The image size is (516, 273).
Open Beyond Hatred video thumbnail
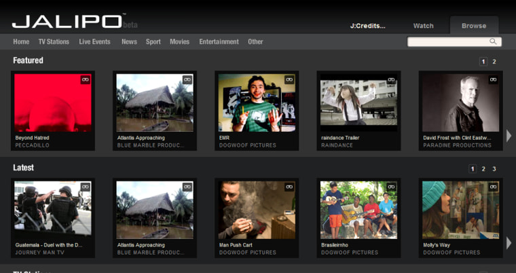tap(53, 103)
